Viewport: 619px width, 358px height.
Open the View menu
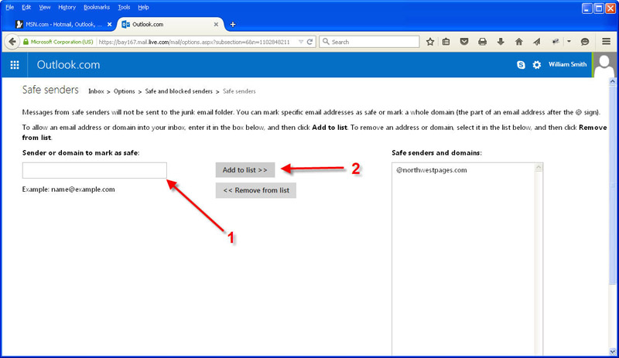tap(45, 7)
